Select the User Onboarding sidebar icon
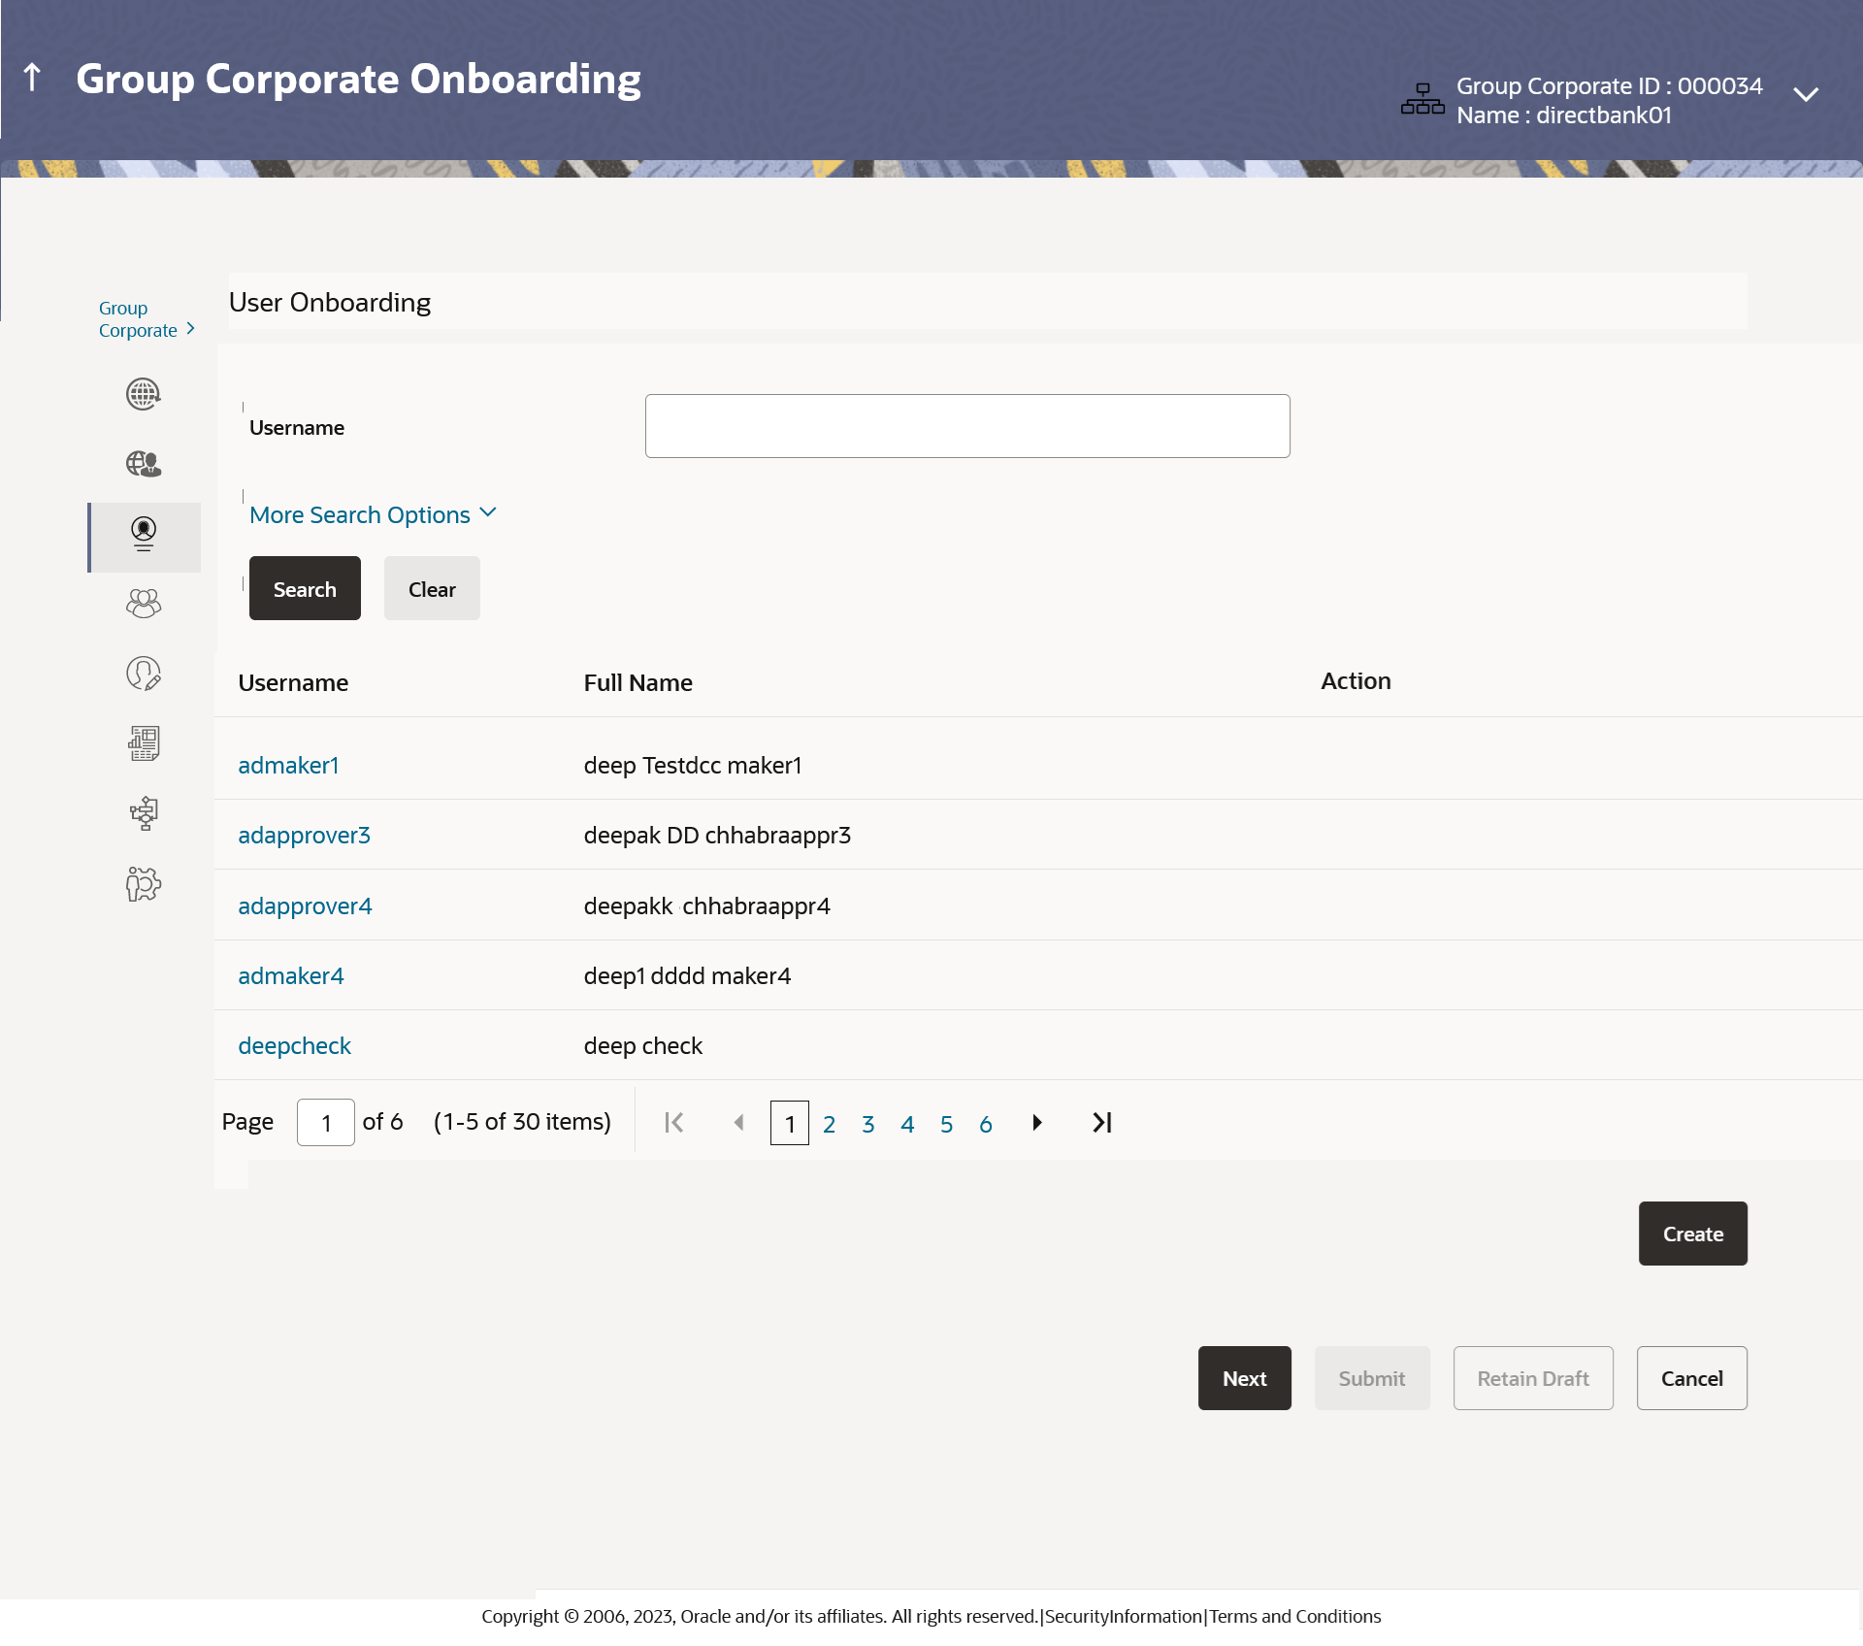 144,535
